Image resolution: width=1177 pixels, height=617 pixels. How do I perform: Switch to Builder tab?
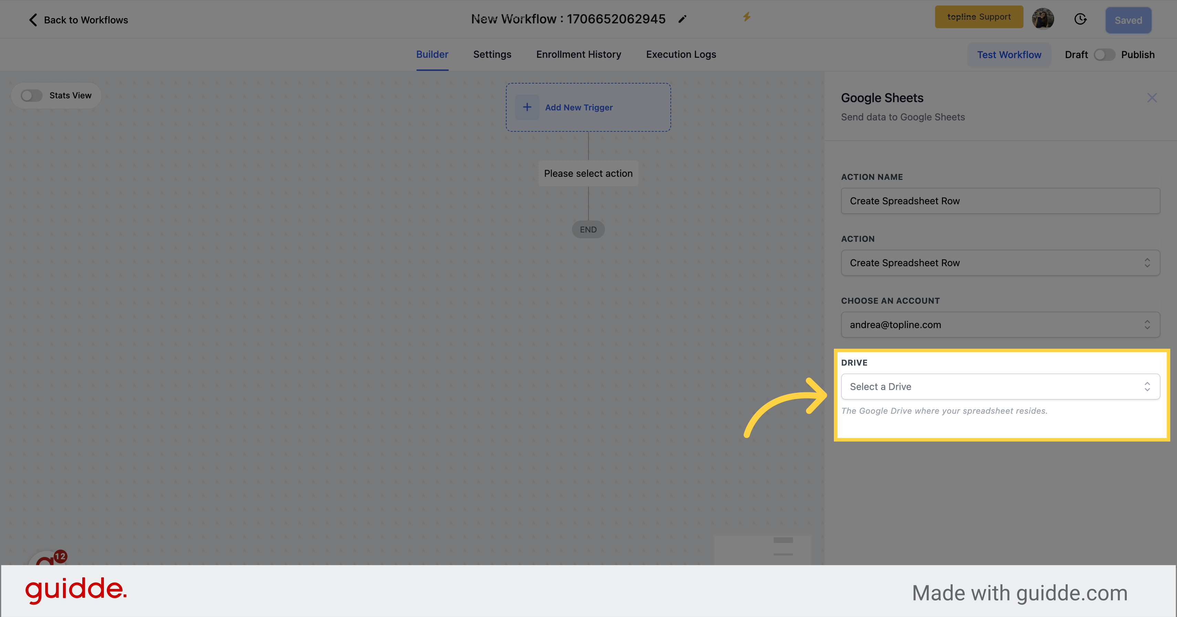click(432, 54)
